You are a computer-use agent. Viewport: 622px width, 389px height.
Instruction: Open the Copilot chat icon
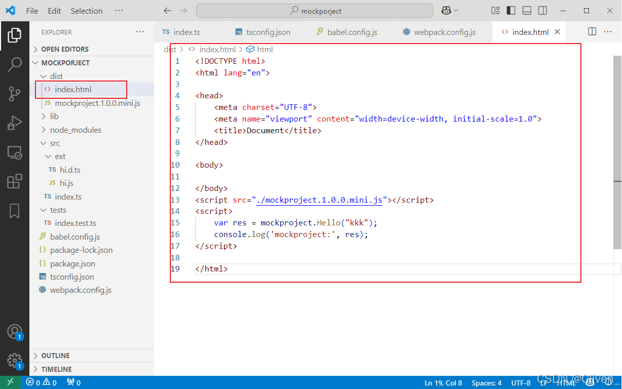pyautogui.click(x=446, y=11)
